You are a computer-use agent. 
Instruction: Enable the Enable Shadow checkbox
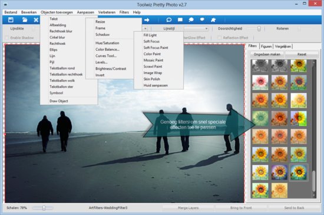7,38
